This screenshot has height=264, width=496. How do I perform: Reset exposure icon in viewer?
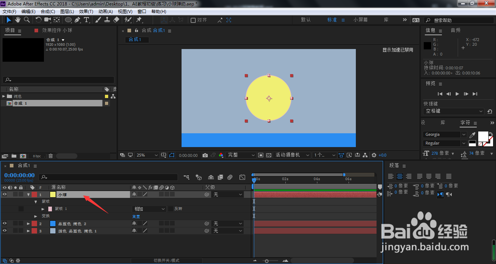374,155
